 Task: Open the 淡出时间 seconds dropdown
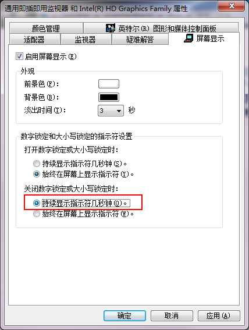coord(111,111)
